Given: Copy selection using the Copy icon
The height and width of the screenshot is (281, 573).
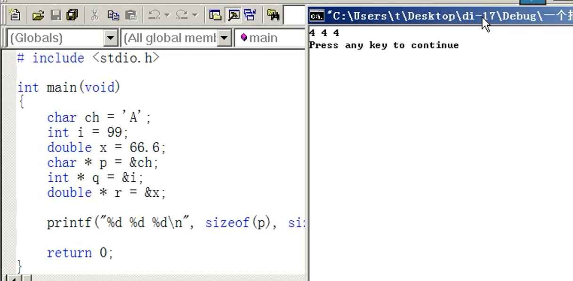Looking at the screenshot, I should (x=113, y=16).
